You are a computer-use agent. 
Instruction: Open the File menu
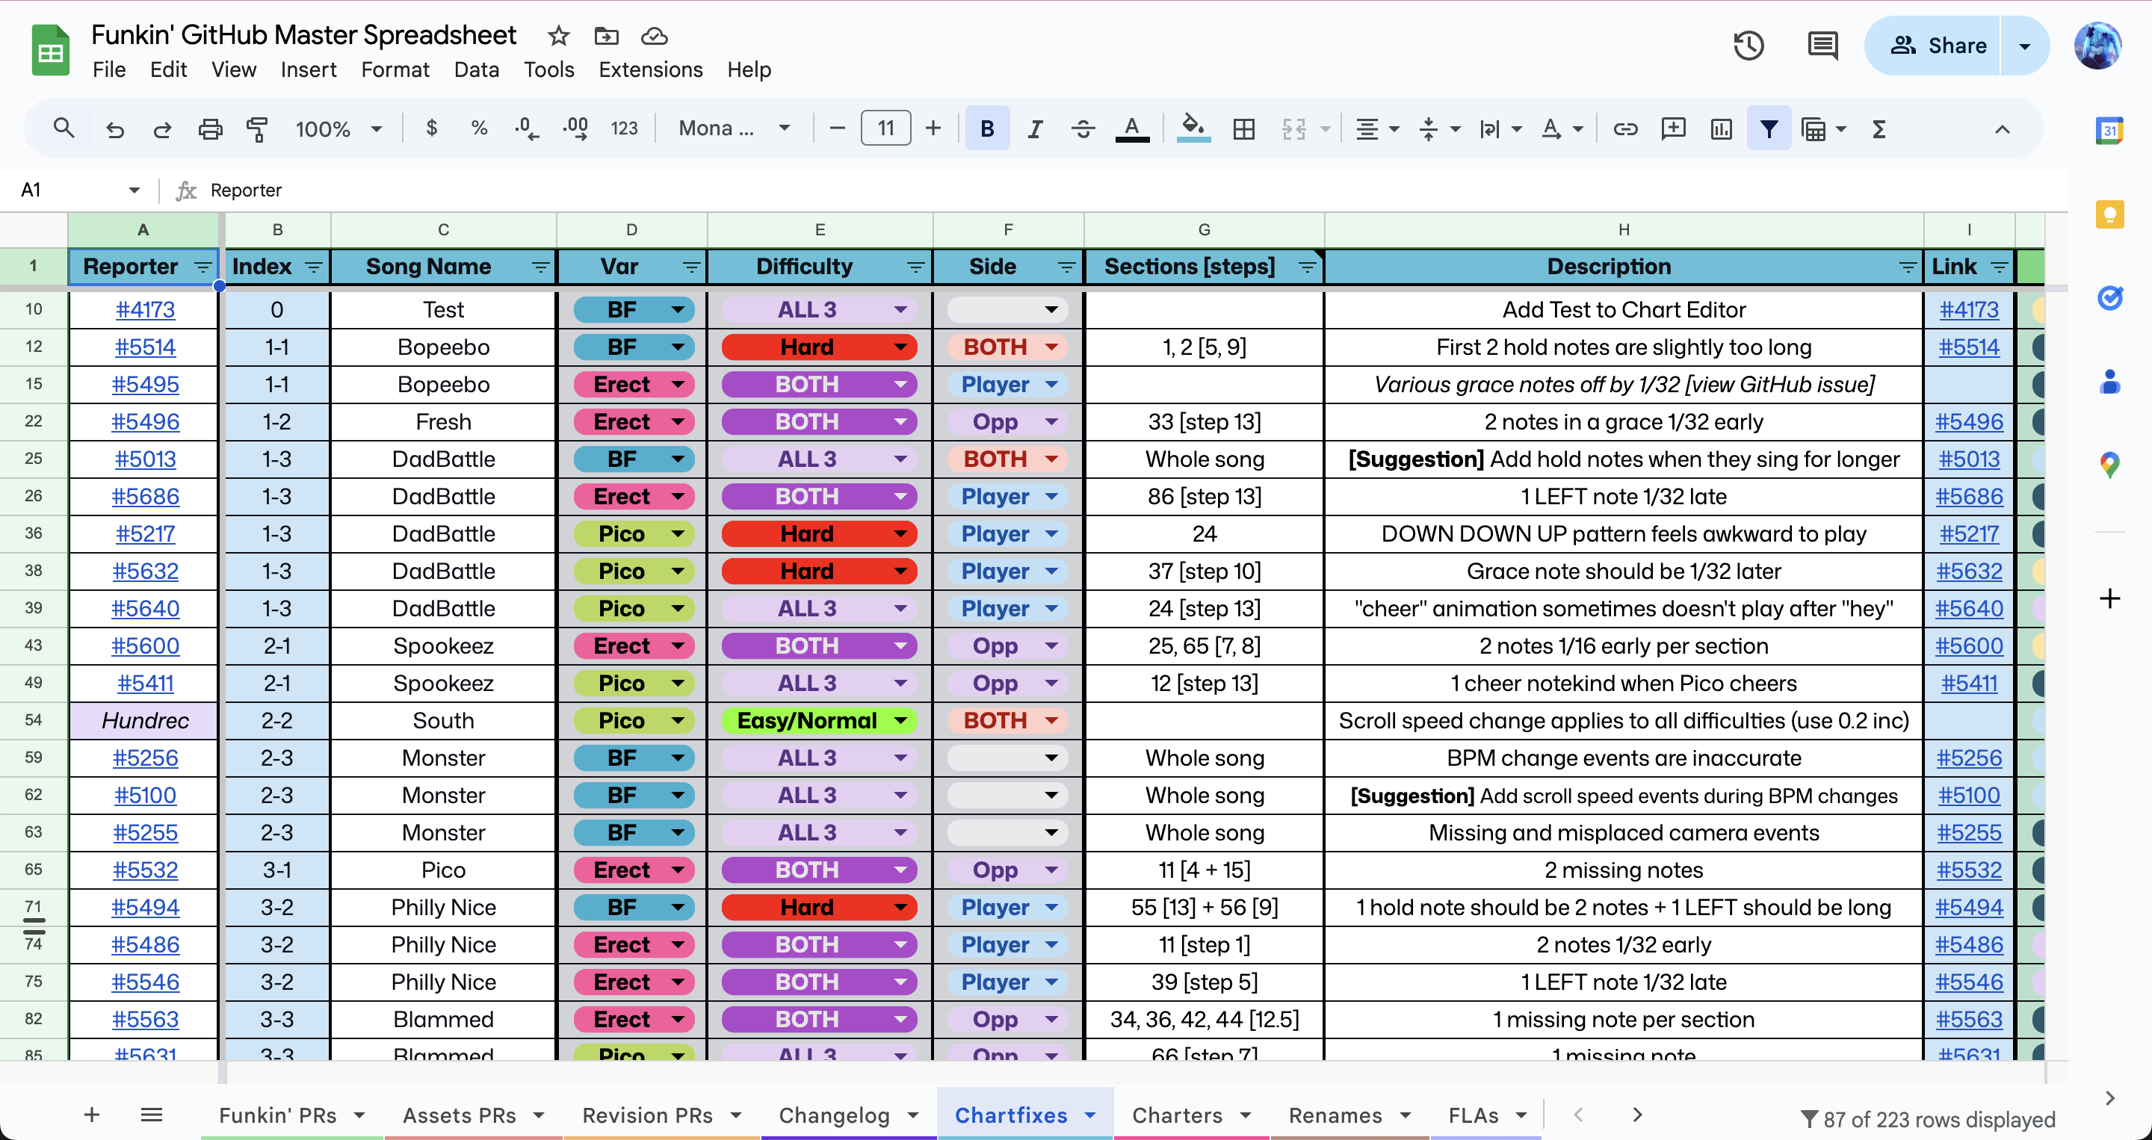109,69
